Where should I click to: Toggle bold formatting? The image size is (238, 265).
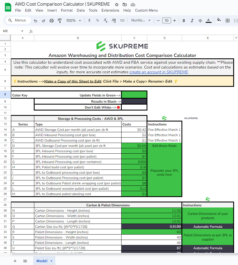pos(184,21)
